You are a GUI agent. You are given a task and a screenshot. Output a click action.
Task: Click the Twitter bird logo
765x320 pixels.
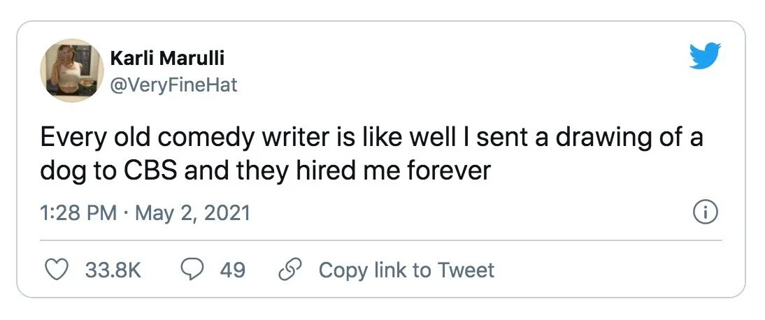[x=704, y=56]
